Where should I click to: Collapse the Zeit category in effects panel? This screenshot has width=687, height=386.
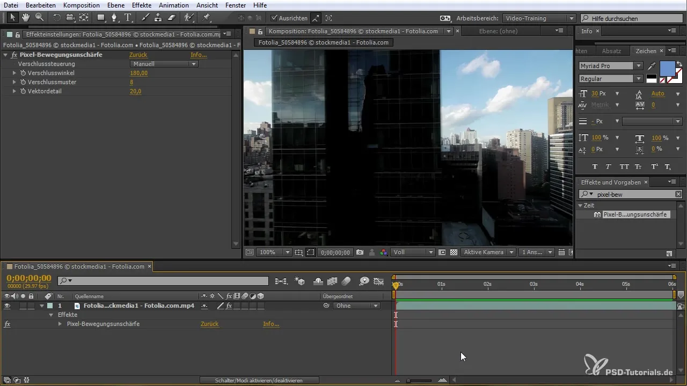pos(580,205)
